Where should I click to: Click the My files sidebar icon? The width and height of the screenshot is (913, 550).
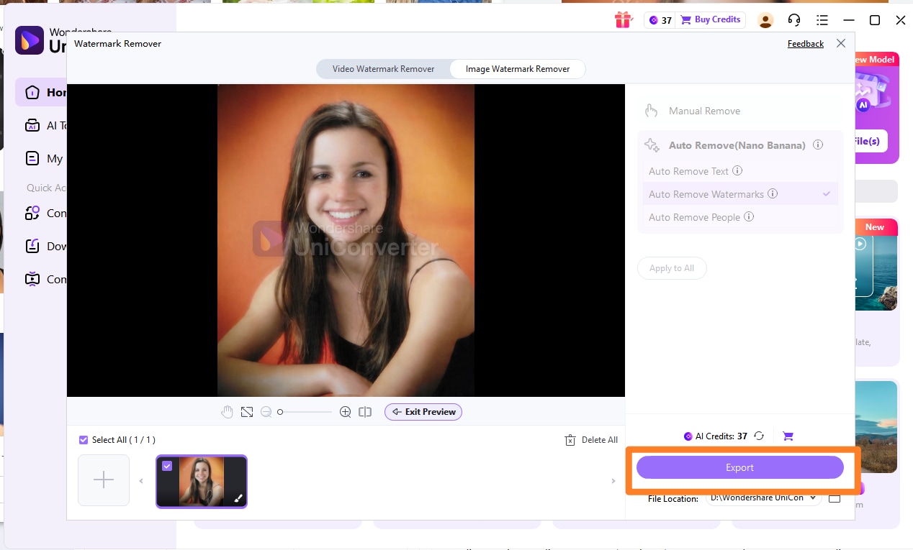tap(32, 158)
